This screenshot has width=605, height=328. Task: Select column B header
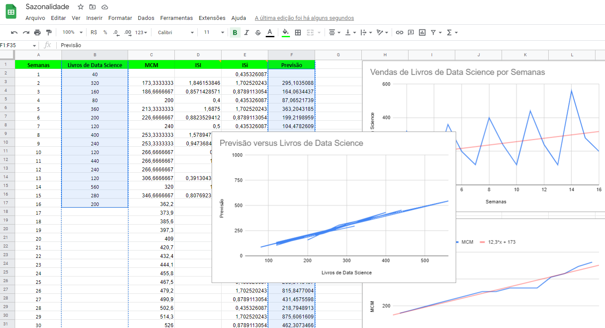95,55
